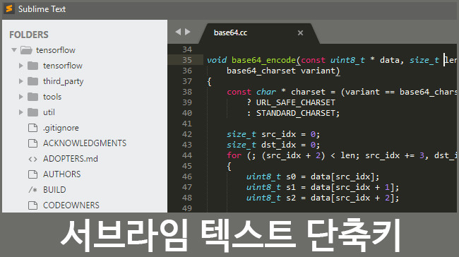
Task: Expand the tools folder
Action: pos(20,97)
